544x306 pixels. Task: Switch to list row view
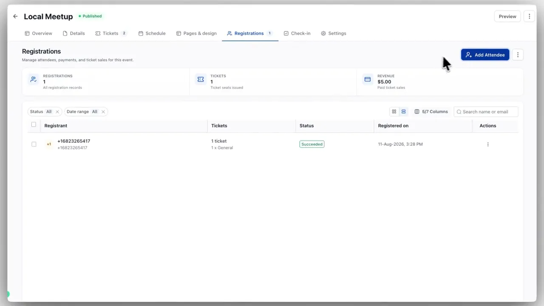pyautogui.click(x=403, y=112)
